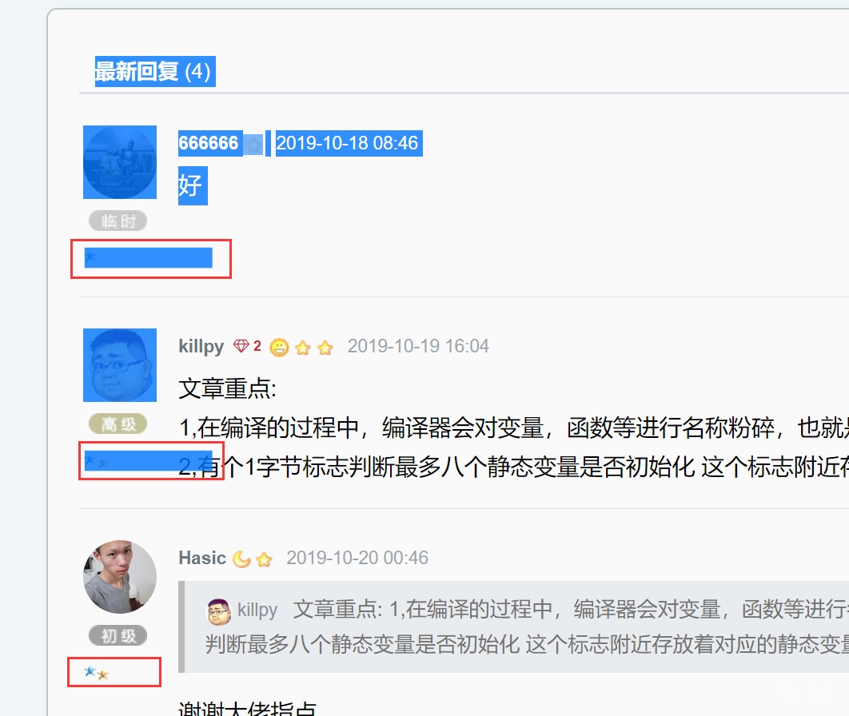
Task: Click the crescent moon badge beside Hasic
Action: tap(241, 559)
